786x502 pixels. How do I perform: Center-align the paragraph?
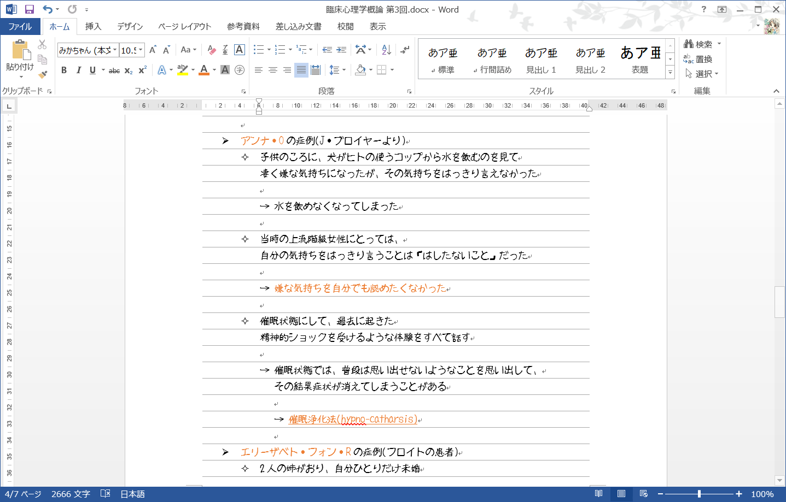tap(272, 70)
